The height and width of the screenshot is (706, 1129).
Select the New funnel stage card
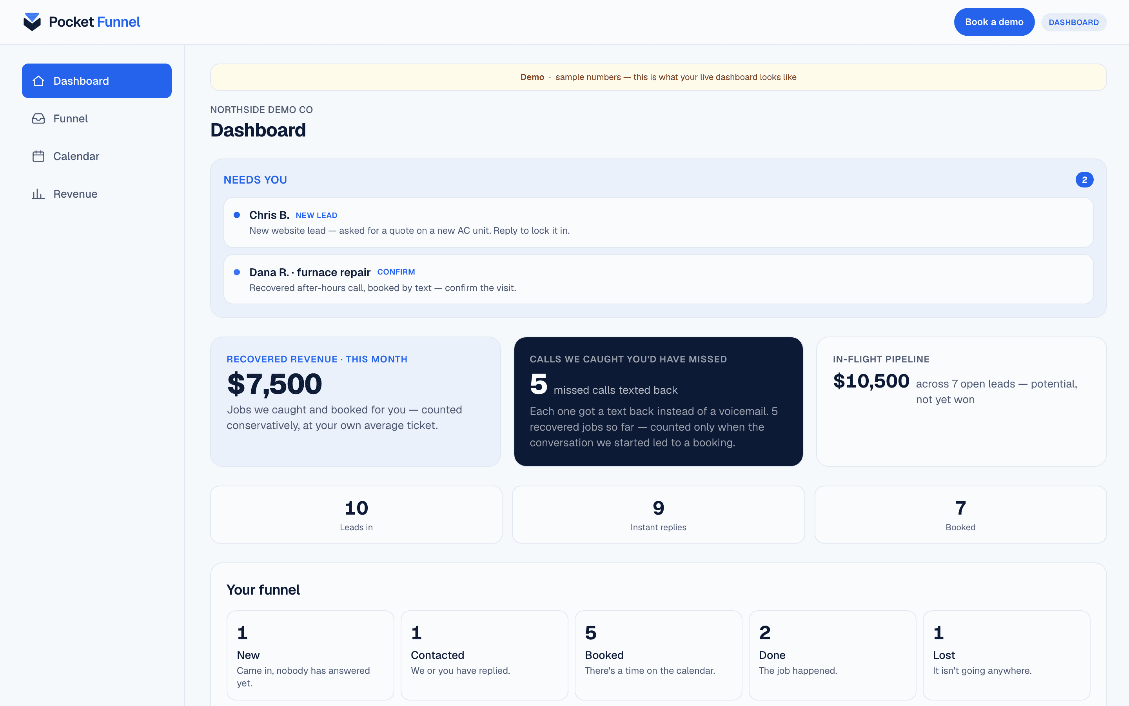(310, 655)
